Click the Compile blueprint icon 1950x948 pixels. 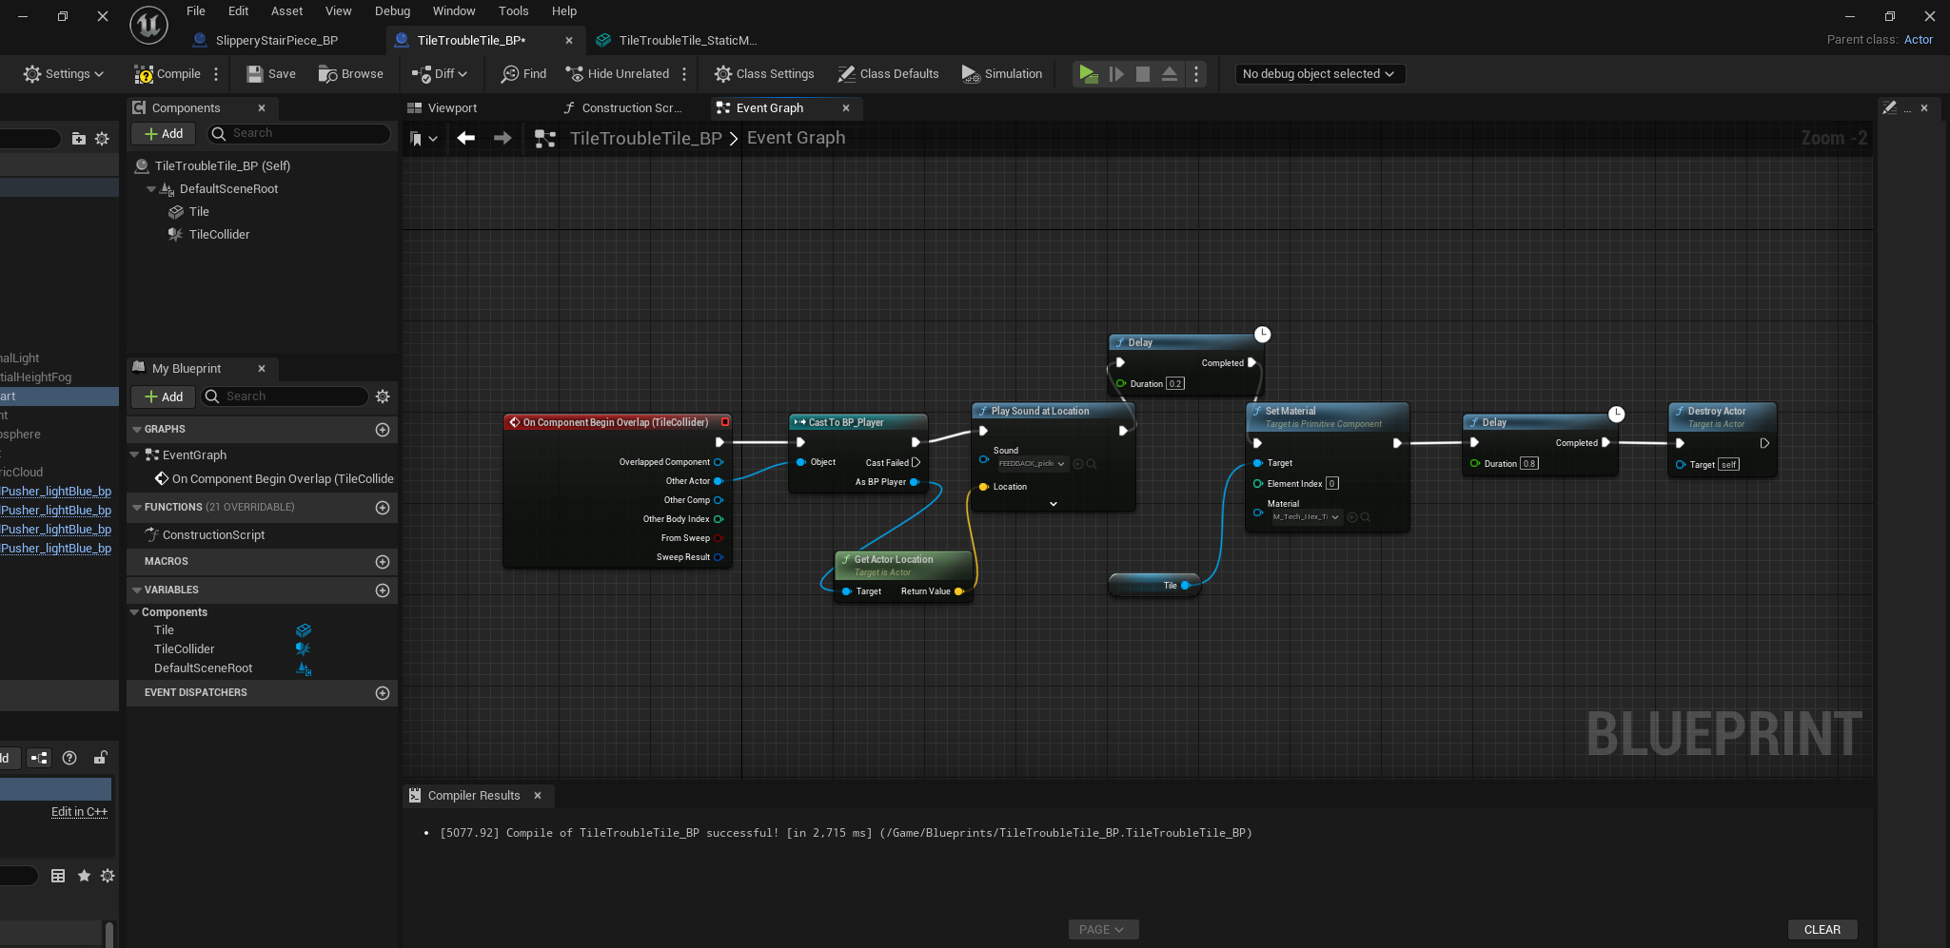pos(145,74)
